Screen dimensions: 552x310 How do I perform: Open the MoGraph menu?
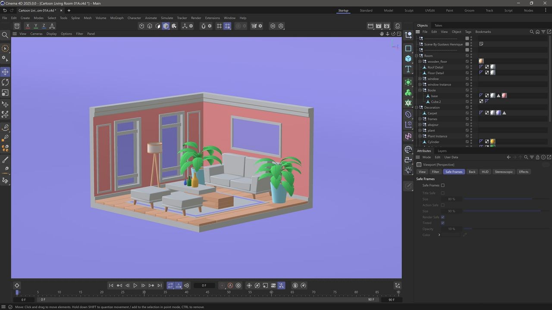pyautogui.click(x=116, y=18)
